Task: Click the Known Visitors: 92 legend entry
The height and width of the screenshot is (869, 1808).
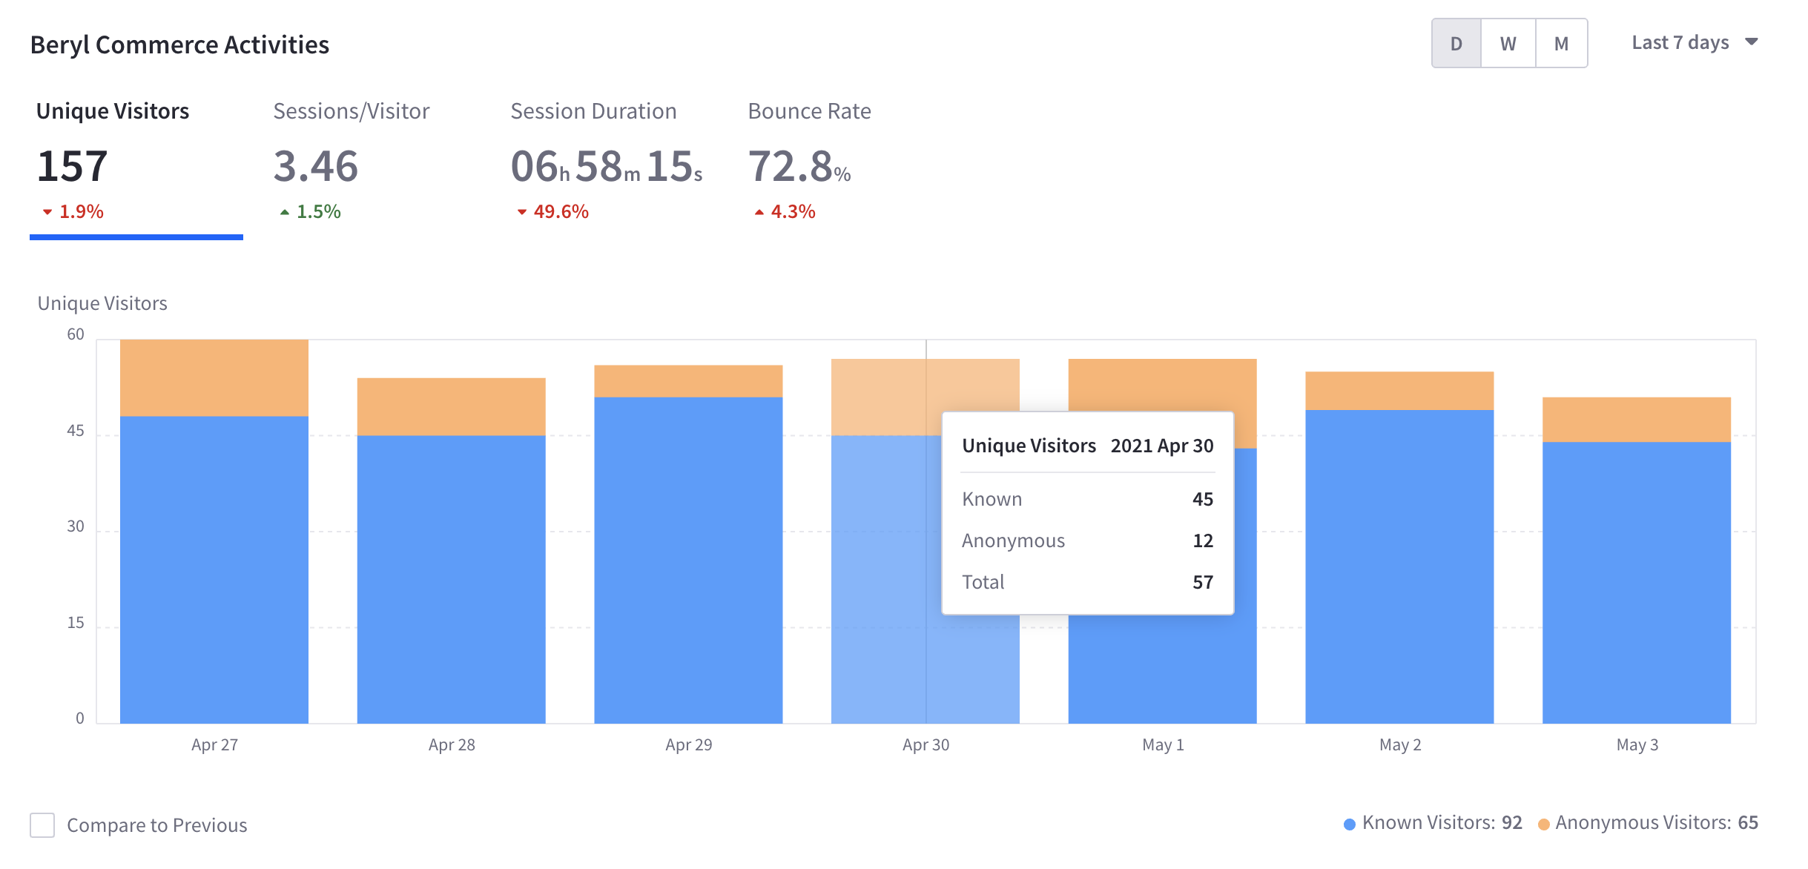Action: [x=1433, y=823]
